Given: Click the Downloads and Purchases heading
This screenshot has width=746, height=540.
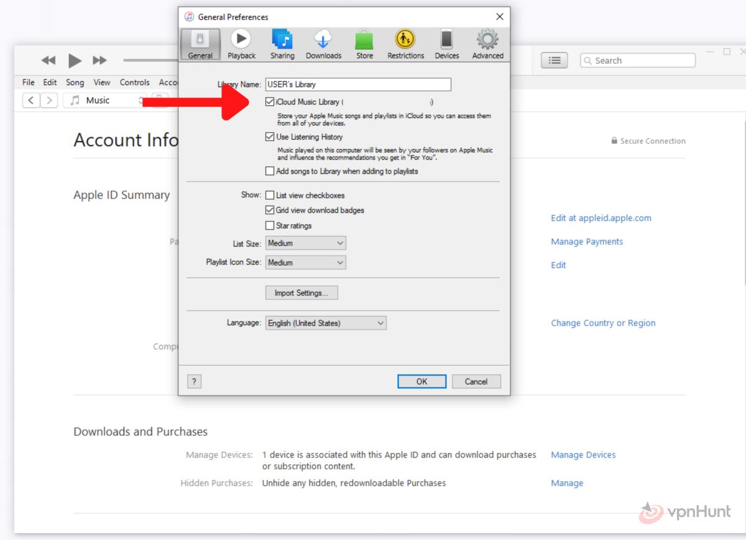Looking at the screenshot, I should pyautogui.click(x=140, y=431).
